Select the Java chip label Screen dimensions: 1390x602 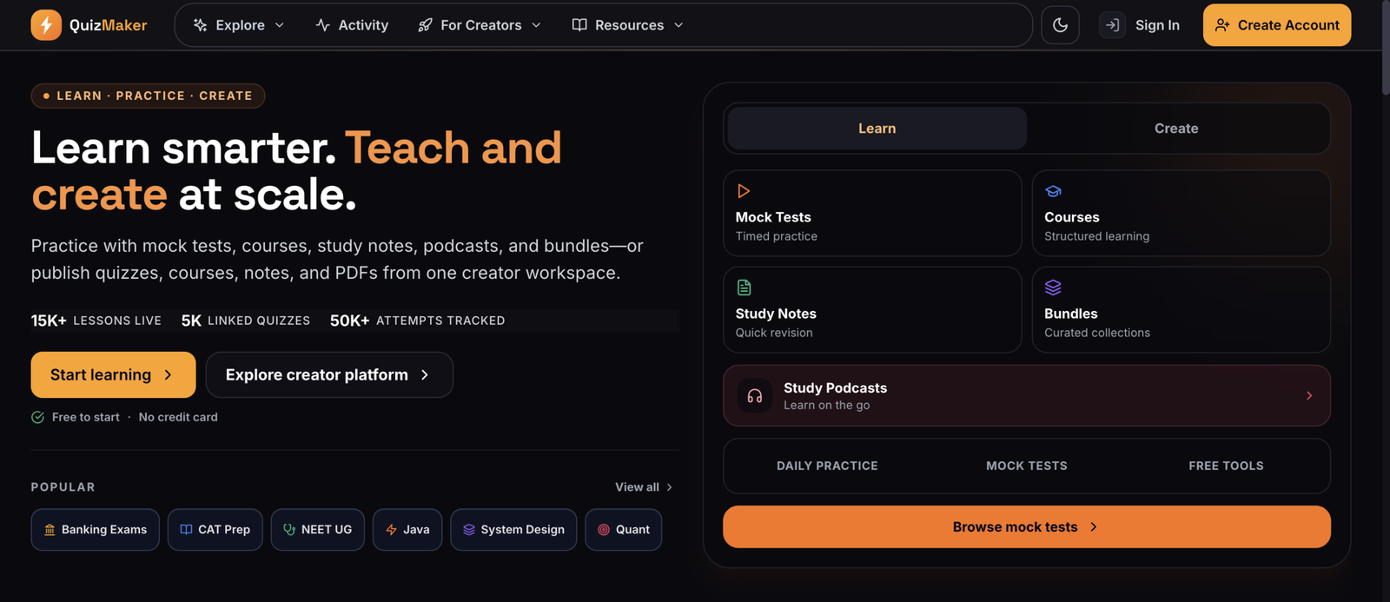416,530
